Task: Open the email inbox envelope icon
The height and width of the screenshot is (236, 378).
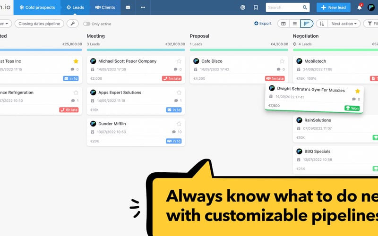Action: tap(128, 8)
